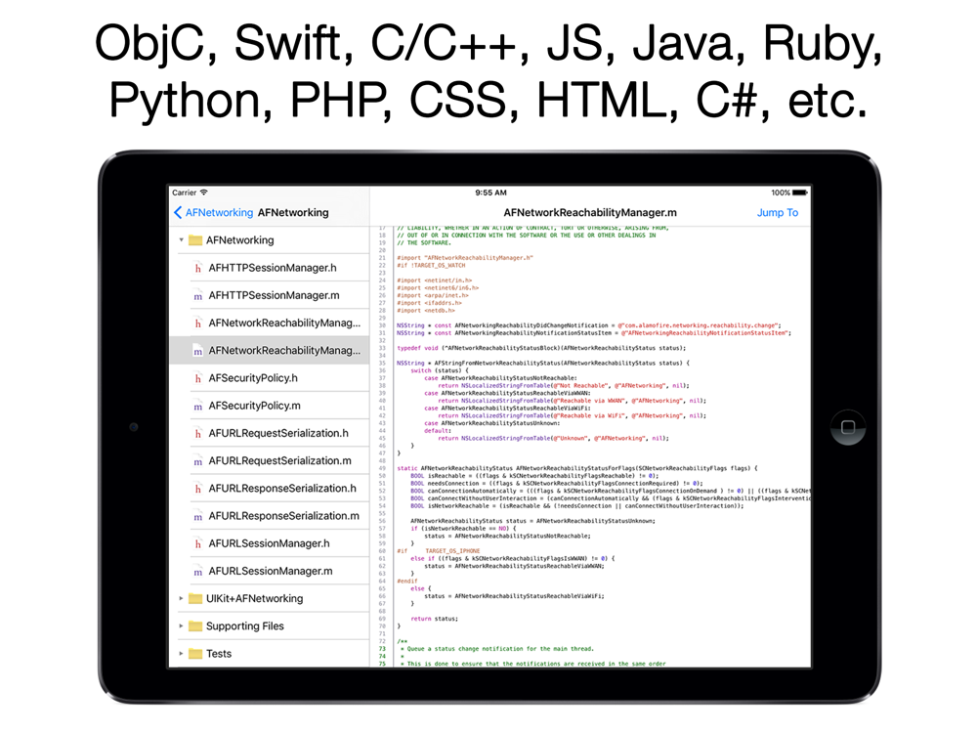
Task: Click the m icon of AFSecurityPolicy.m
Action: coord(197,406)
